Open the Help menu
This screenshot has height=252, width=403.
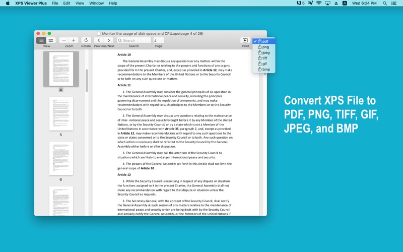tap(113, 3)
